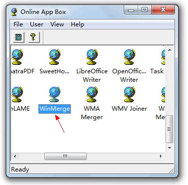This screenshot has height=185, width=188.
Task: Open the View menu
Action: coord(57,24)
